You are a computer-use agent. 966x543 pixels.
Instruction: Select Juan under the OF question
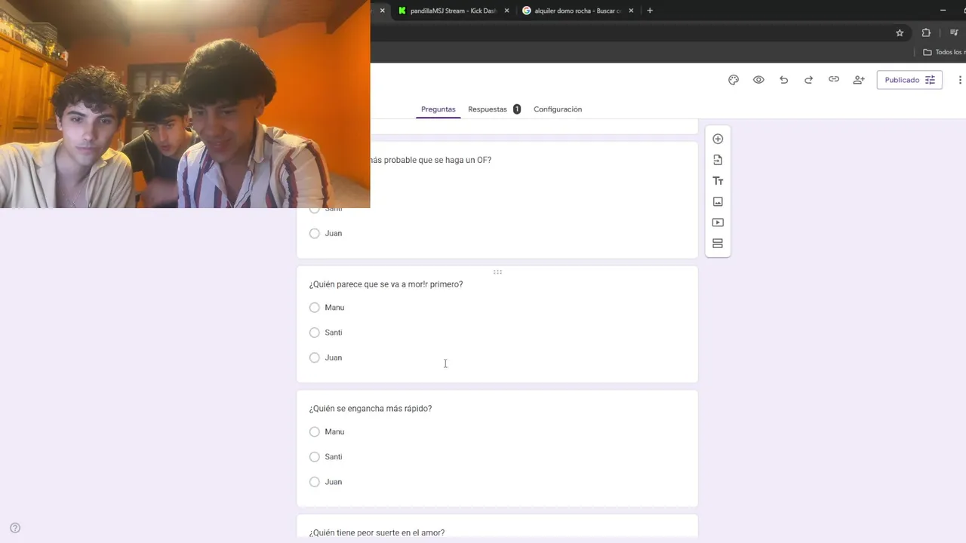315,234
